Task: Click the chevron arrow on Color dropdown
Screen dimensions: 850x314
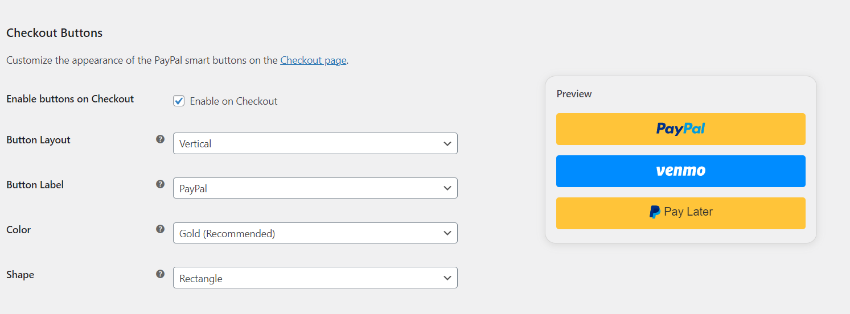Action: (x=447, y=233)
